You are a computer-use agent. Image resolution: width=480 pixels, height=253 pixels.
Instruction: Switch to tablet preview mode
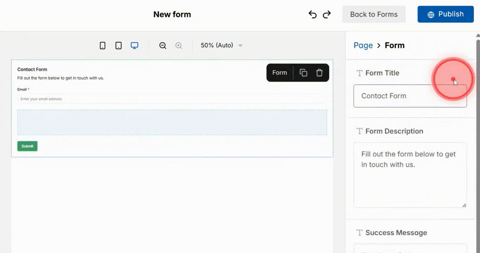pos(118,45)
